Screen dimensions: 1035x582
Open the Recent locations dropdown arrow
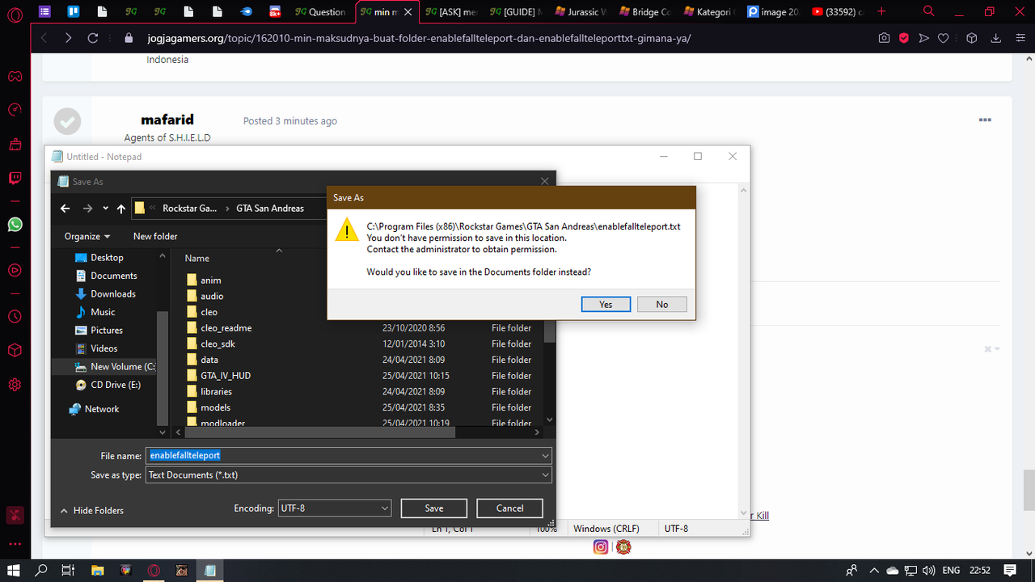point(105,209)
